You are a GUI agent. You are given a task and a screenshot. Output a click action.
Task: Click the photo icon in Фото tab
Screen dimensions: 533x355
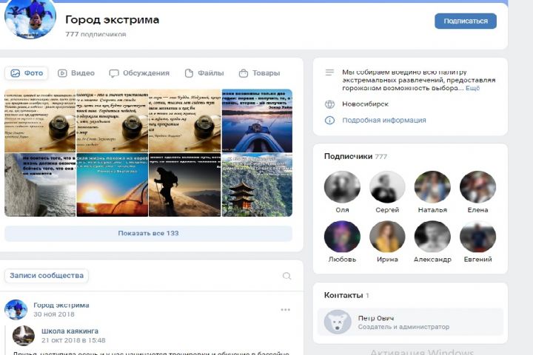[16, 73]
